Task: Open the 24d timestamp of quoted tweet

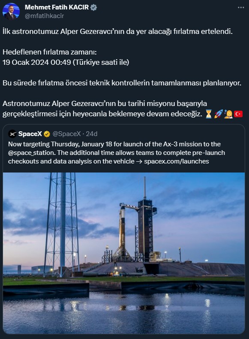Action: (x=92, y=134)
